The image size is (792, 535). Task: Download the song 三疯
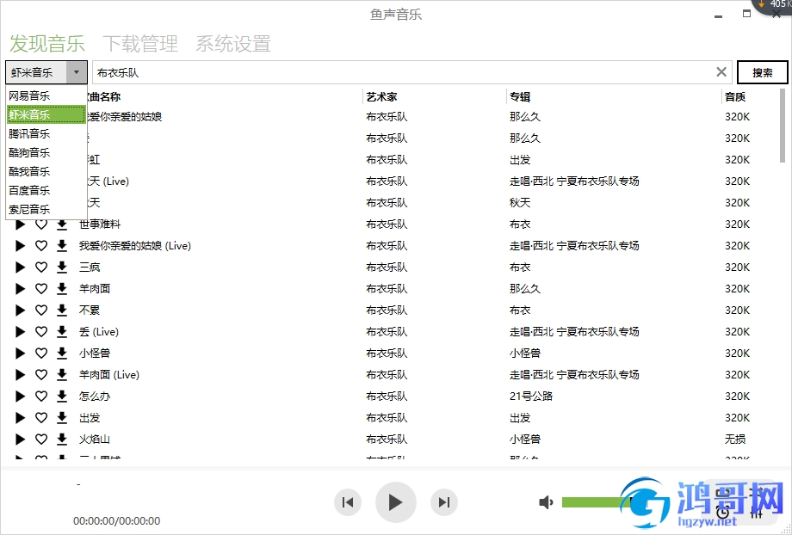click(62, 267)
